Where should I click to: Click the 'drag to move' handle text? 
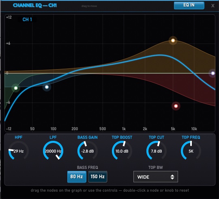(89, 6)
